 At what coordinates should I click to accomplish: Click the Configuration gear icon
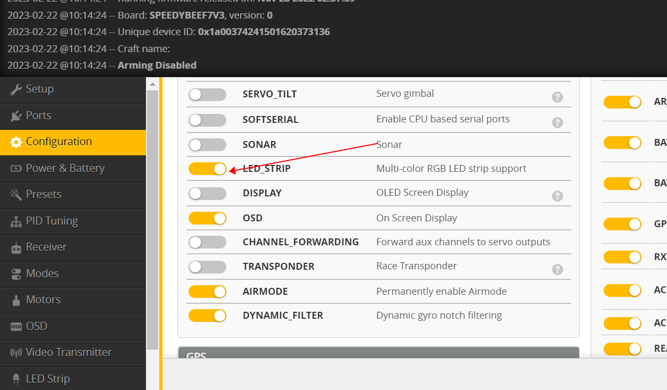pyautogui.click(x=16, y=142)
